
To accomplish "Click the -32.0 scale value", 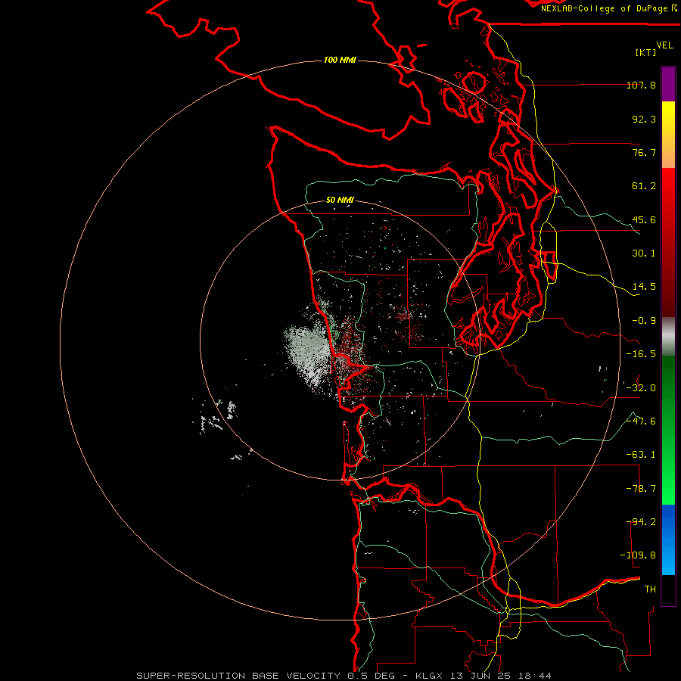I will click(x=641, y=388).
